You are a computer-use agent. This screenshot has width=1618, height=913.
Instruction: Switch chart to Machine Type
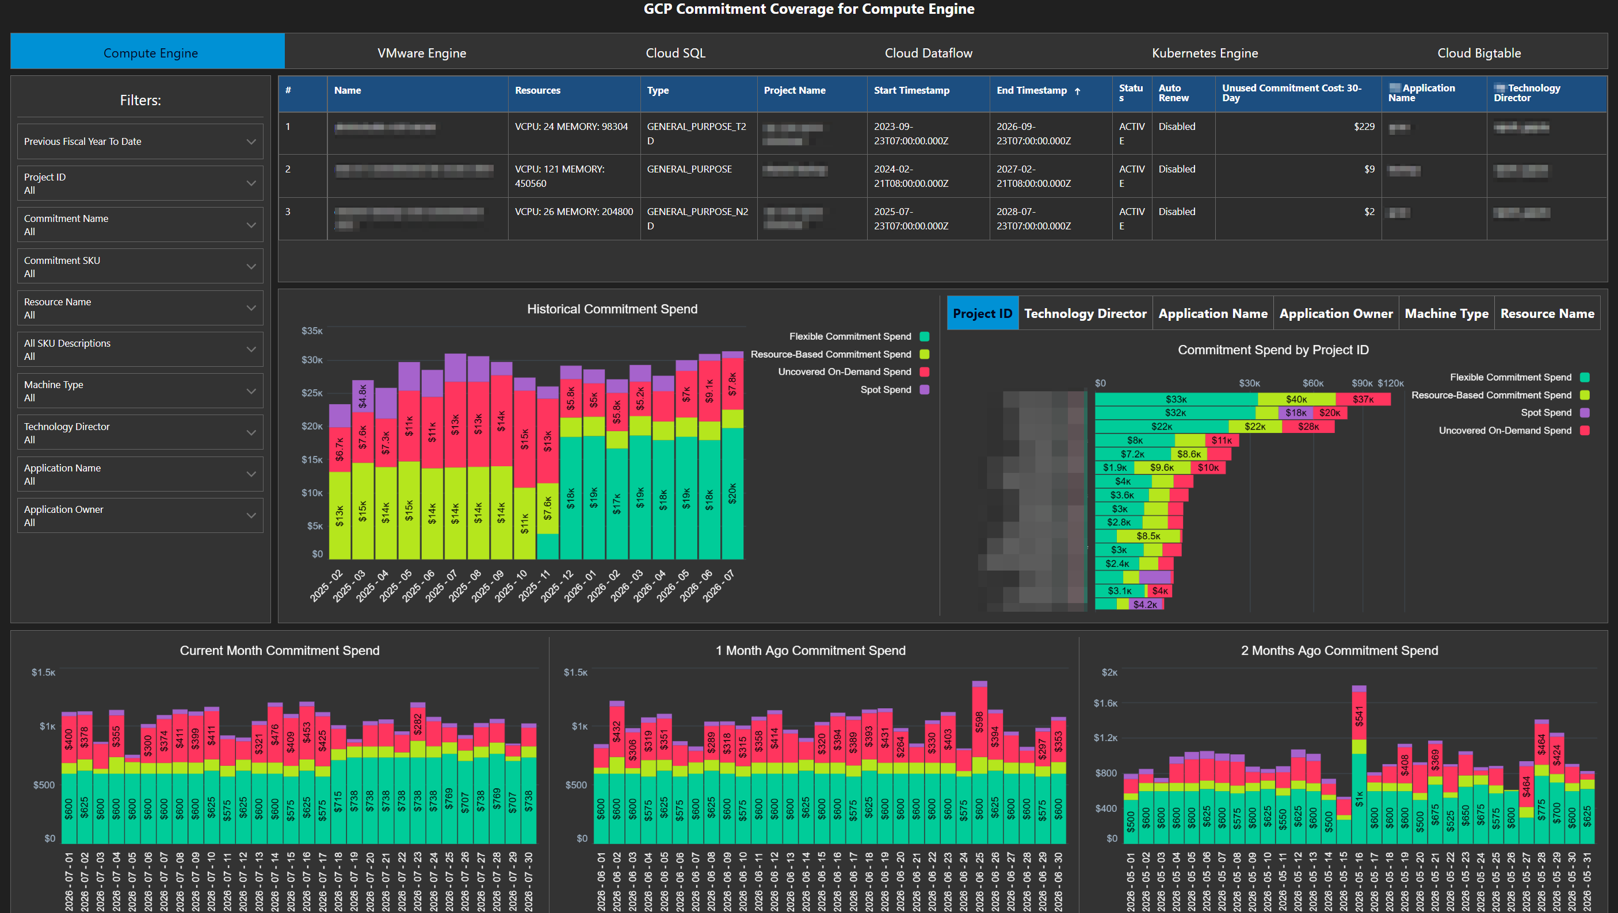(x=1446, y=313)
